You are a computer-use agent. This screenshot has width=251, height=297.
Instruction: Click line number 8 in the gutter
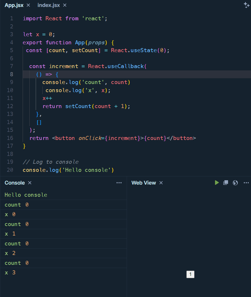pyautogui.click(x=11, y=74)
